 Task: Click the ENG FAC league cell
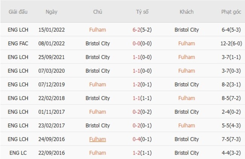point(18,43)
